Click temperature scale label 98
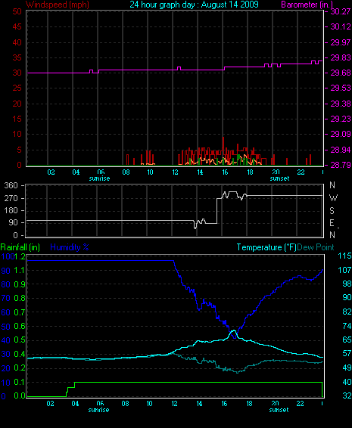Viewport: 352px width, 428px height. [x=347, y=284]
